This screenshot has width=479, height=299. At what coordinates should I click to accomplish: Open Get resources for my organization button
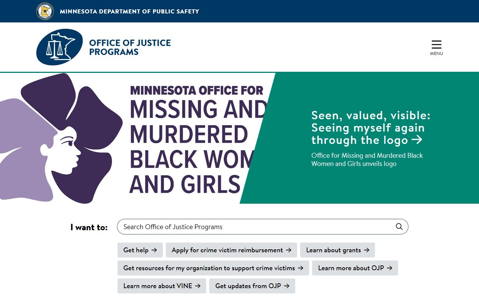point(213,268)
